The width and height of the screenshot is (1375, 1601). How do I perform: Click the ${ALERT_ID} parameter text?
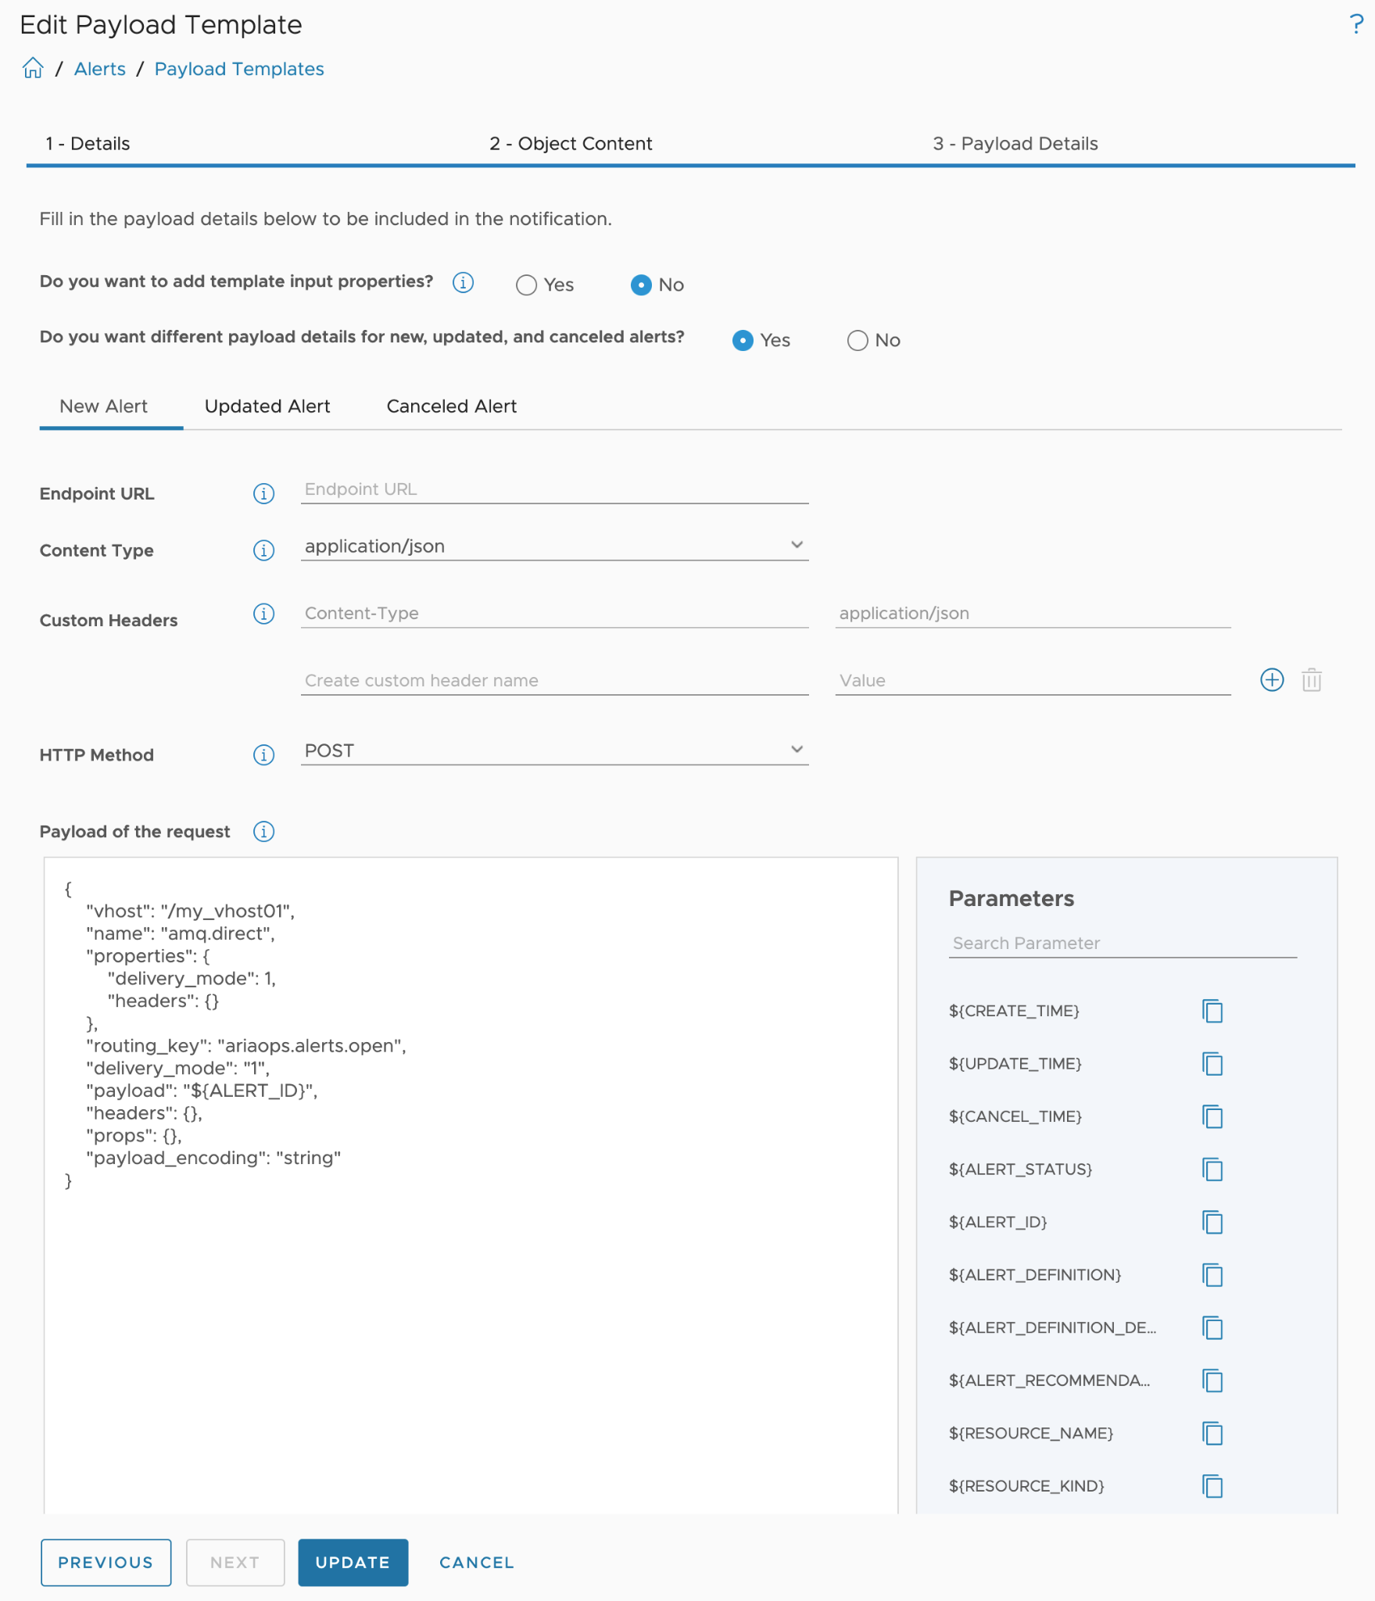tap(997, 1222)
